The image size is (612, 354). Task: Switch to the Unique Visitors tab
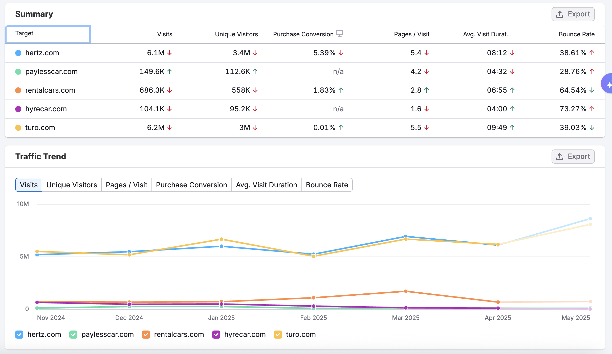(72, 185)
